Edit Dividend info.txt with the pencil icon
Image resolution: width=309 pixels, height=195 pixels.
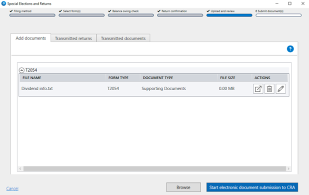pos(280,89)
